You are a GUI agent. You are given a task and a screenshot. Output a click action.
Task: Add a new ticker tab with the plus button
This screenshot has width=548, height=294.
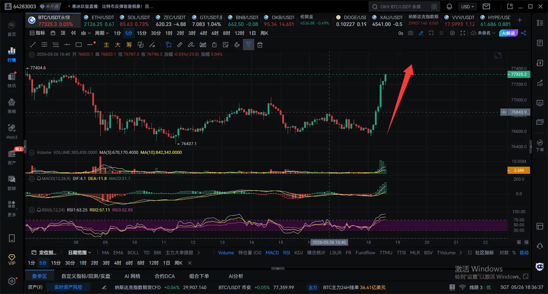coord(520,20)
